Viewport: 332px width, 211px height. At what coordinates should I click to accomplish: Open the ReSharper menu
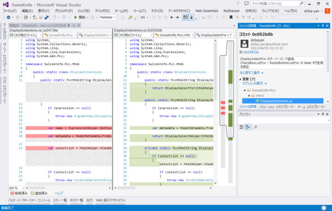coord(231,11)
